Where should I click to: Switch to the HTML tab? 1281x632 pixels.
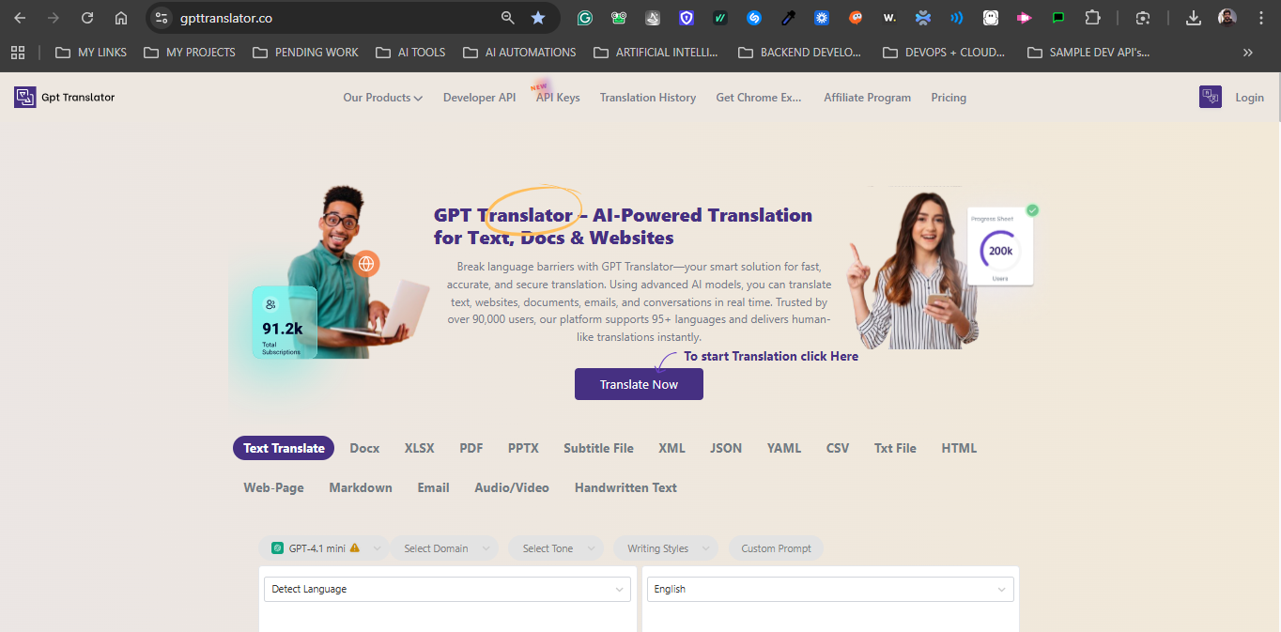pyautogui.click(x=959, y=448)
